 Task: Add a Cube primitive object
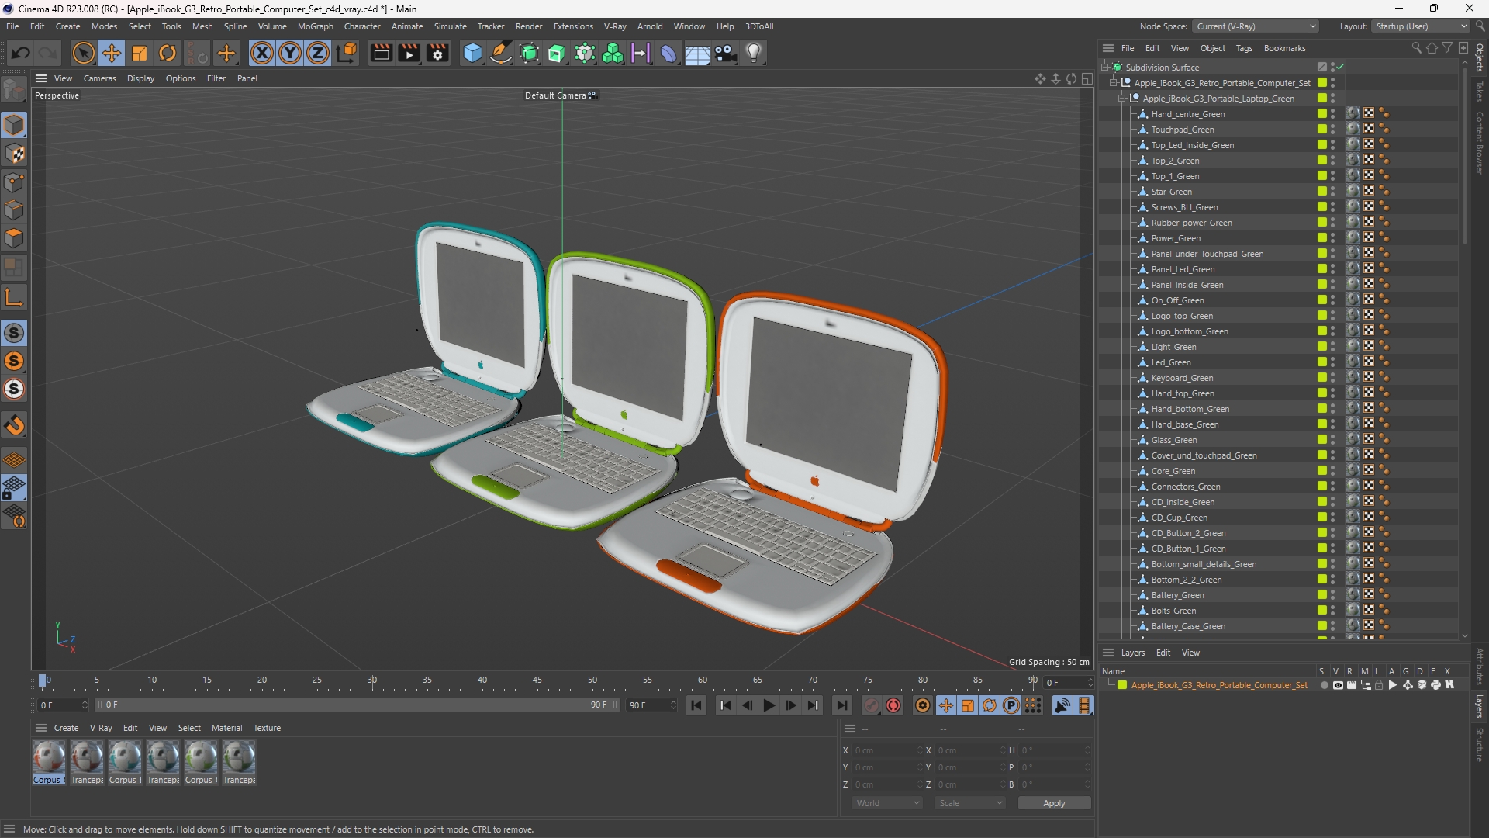pyautogui.click(x=472, y=53)
